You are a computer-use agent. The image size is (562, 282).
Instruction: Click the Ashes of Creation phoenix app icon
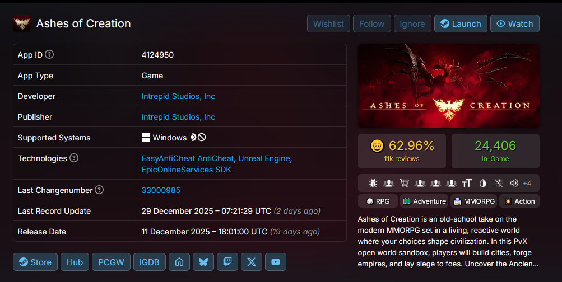click(22, 23)
